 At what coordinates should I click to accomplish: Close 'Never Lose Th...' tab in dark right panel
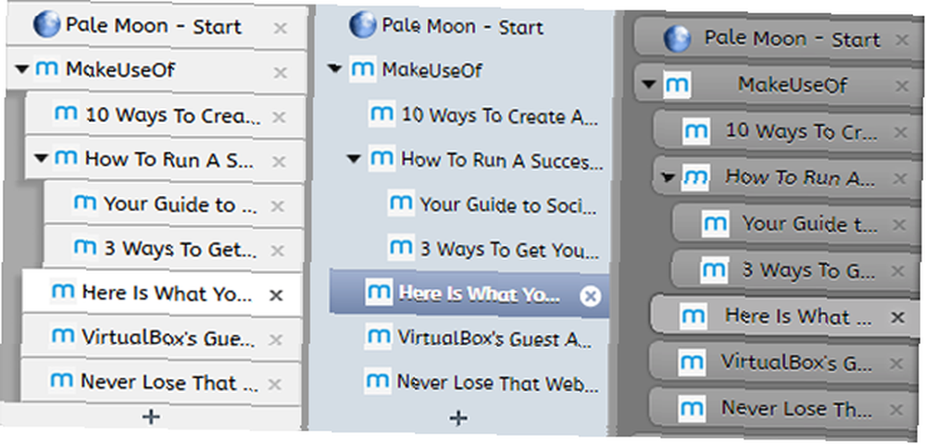pyautogui.click(x=896, y=409)
